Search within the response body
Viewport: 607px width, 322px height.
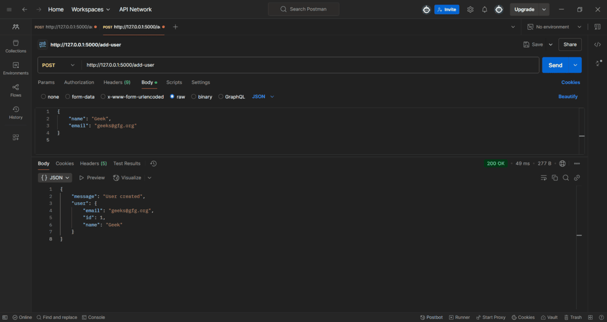[566, 178]
